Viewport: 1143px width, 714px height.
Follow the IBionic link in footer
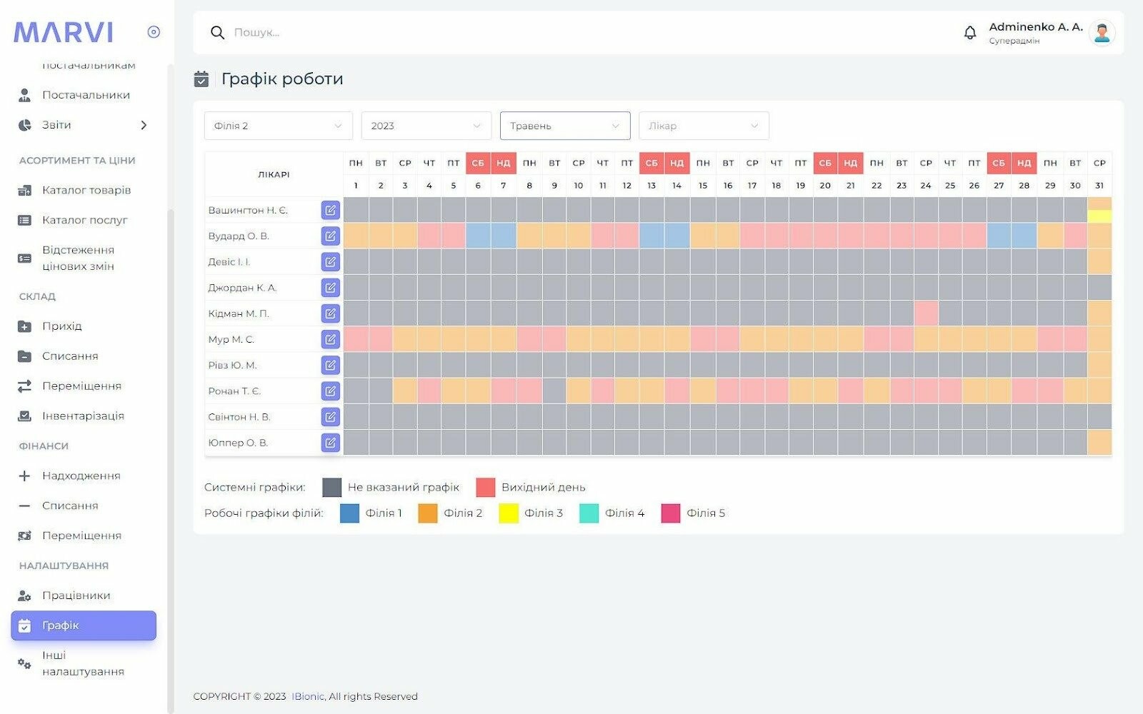[x=308, y=696]
